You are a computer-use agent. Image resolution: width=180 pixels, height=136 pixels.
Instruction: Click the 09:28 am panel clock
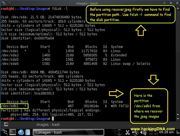point(166,132)
